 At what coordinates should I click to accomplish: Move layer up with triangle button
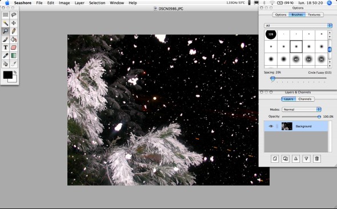pyautogui.click(x=296, y=159)
